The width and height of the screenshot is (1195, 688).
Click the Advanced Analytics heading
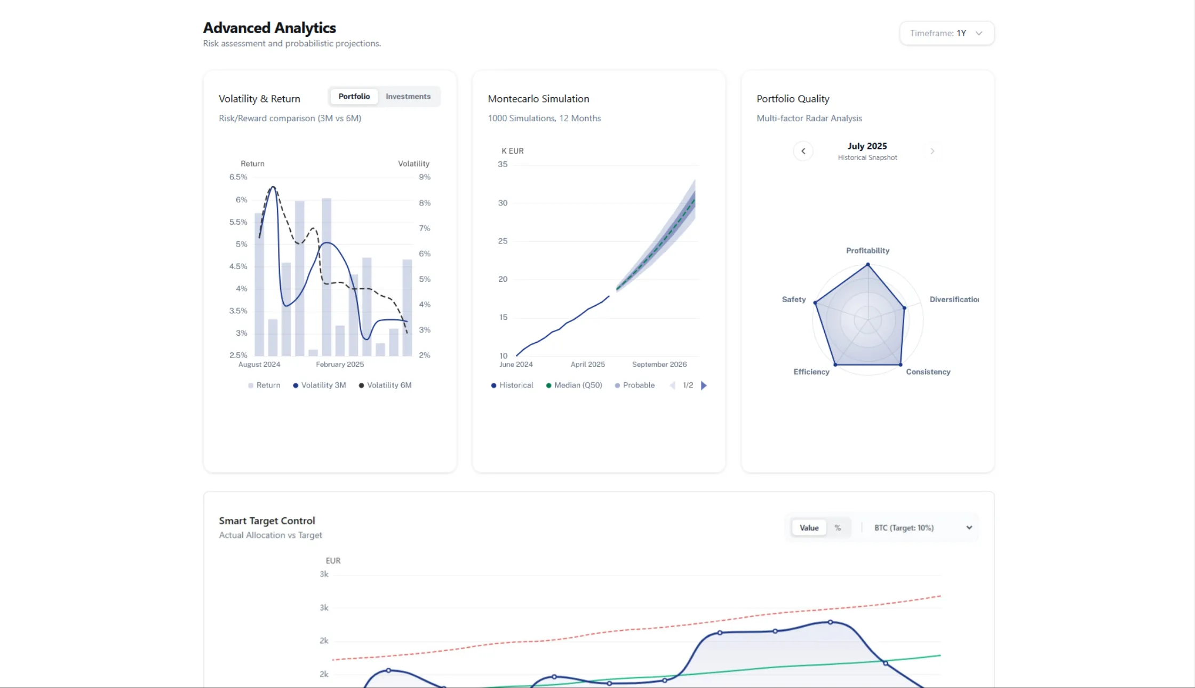click(269, 28)
